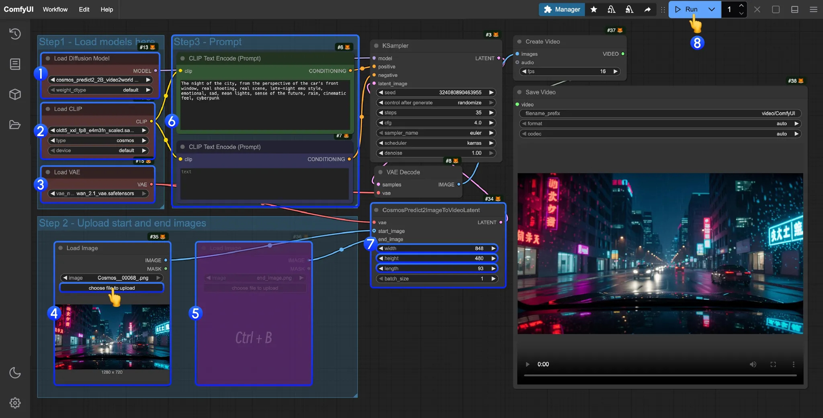Open the Edit menu
823x418 pixels.
pos(84,9)
